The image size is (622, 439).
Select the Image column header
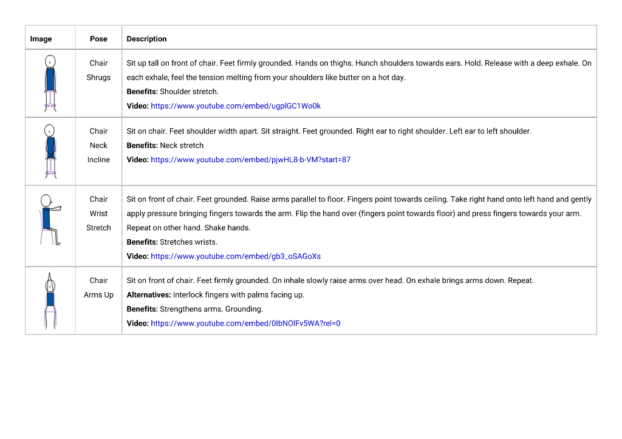[x=41, y=39]
